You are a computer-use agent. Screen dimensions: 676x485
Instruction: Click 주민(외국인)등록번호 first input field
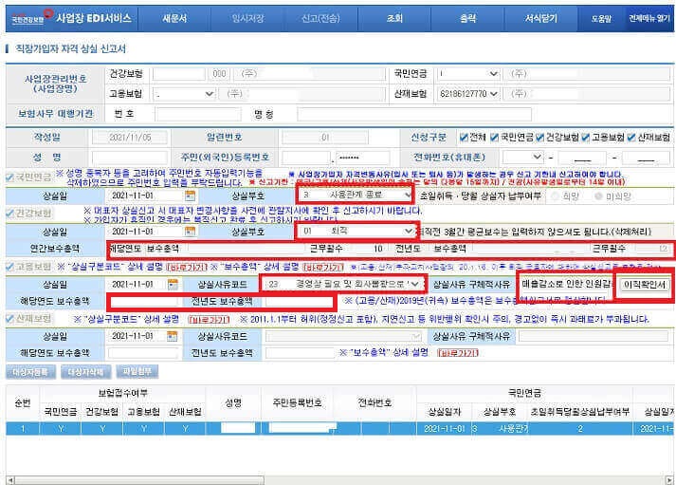point(306,158)
